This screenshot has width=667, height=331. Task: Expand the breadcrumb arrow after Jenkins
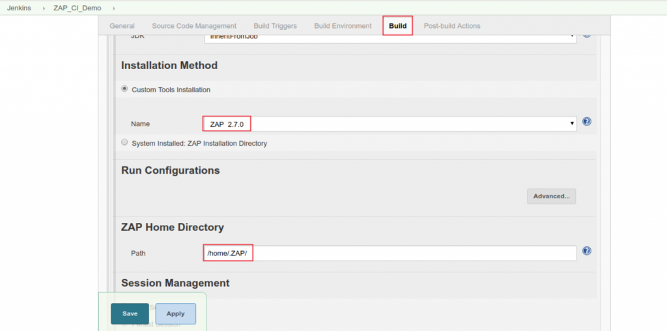(45, 8)
